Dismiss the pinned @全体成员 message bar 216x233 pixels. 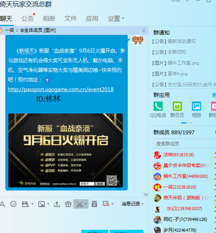pyautogui.click(x=143, y=30)
